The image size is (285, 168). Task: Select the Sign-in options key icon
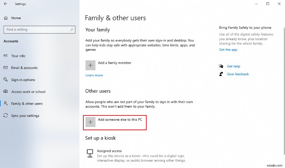click(6, 80)
